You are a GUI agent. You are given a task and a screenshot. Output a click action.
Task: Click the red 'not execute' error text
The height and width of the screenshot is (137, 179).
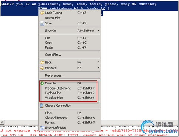(x=17, y=131)
